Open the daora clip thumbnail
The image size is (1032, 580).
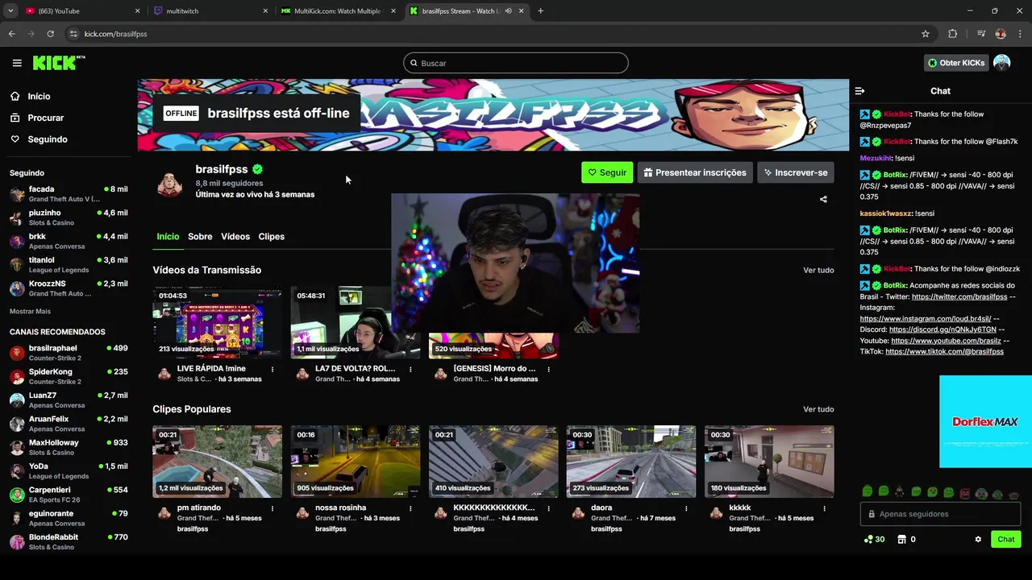coord(630,462)
